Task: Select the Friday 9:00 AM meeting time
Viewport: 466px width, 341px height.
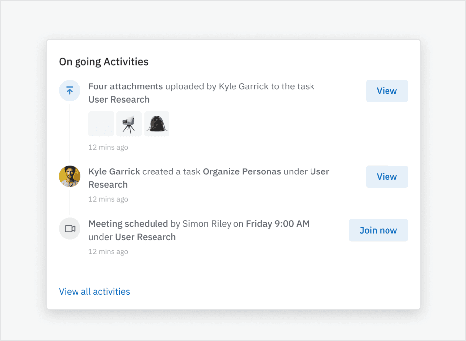Action: (x=278, y=224)
